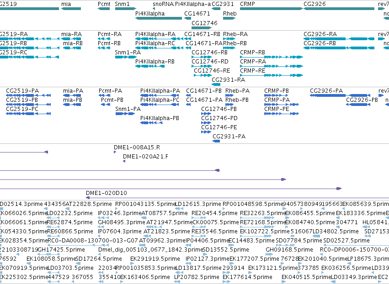The image size is (389, 284).
Task: Select the Rheb-PB protein
Action: [x=229, y=105]
